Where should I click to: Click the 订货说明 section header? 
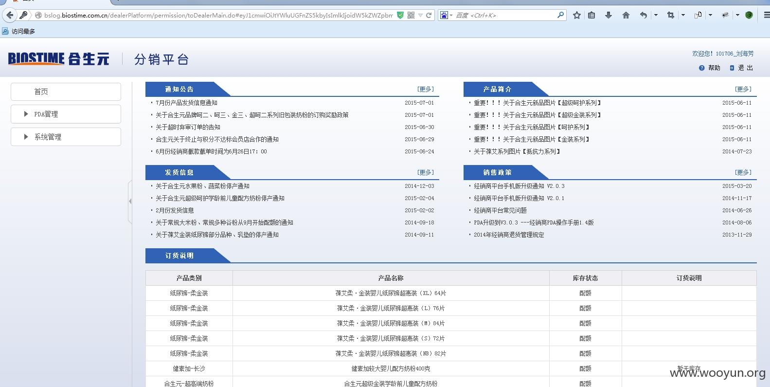pyautogui.click(x=179, y=256)
